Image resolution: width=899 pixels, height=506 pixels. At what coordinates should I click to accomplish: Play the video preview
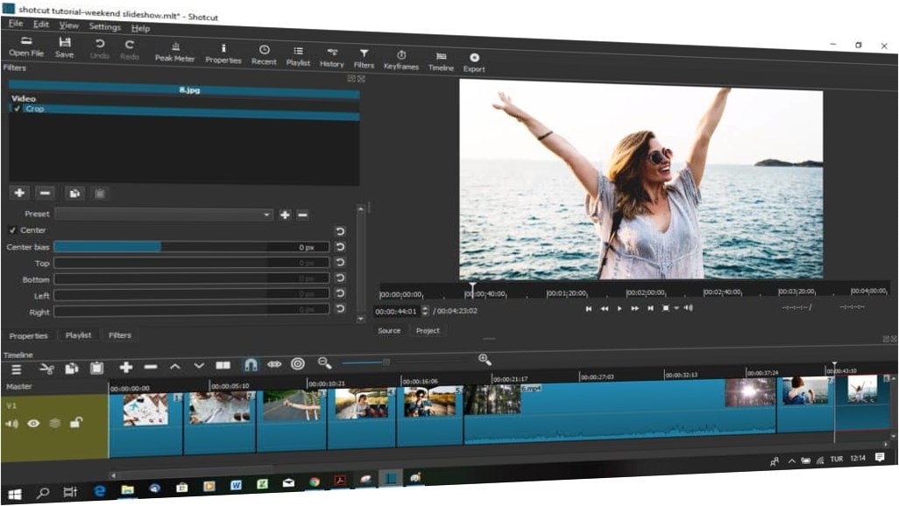(x=619, y=308)
